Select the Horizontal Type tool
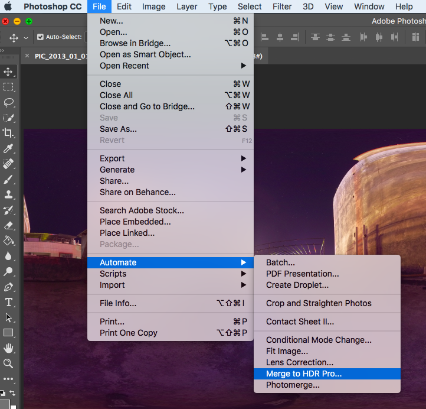Image resolution: width=426 pixels, height=409 pixels. click(x=8, y=303)
